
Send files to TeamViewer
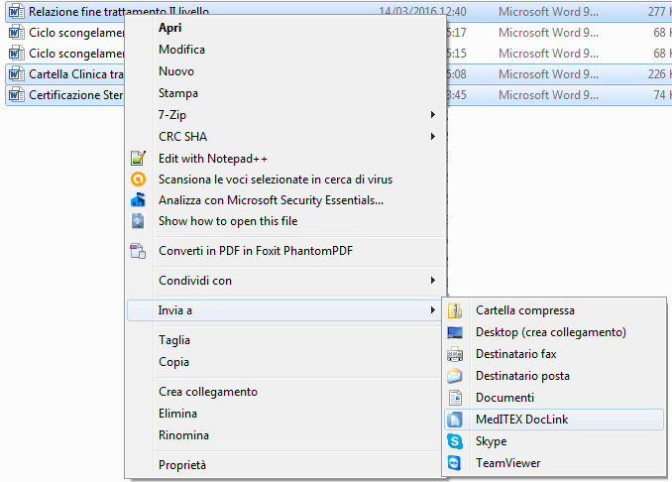[507, 463]
